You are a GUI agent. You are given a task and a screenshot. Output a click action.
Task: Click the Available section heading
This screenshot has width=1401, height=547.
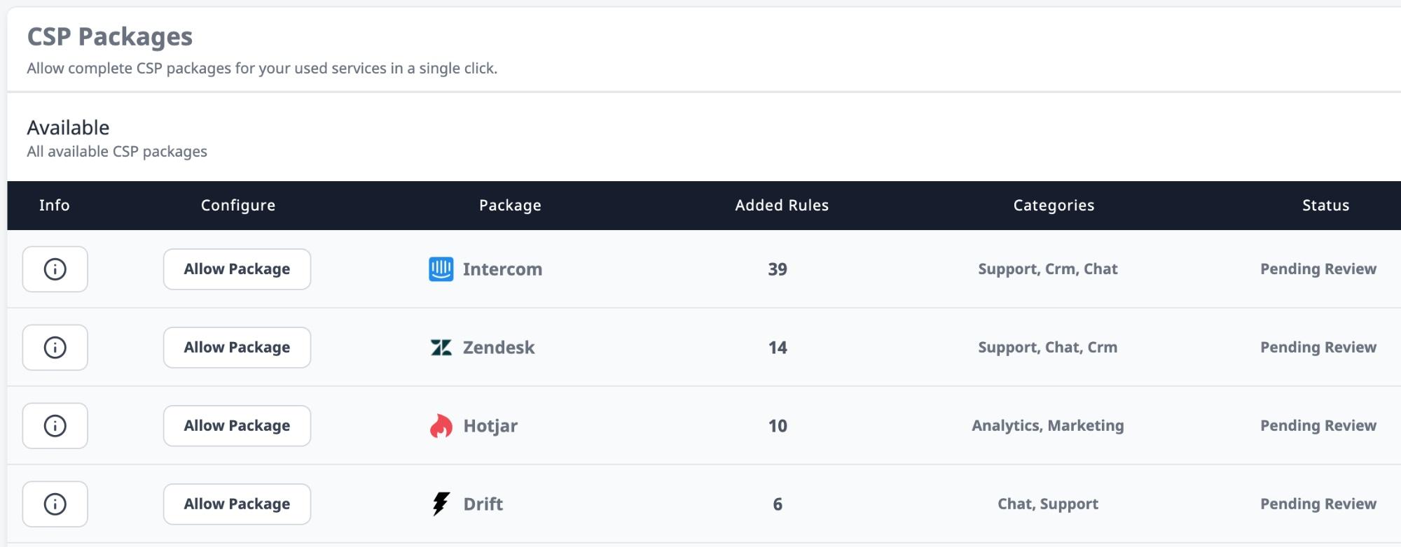coord(68,128)
